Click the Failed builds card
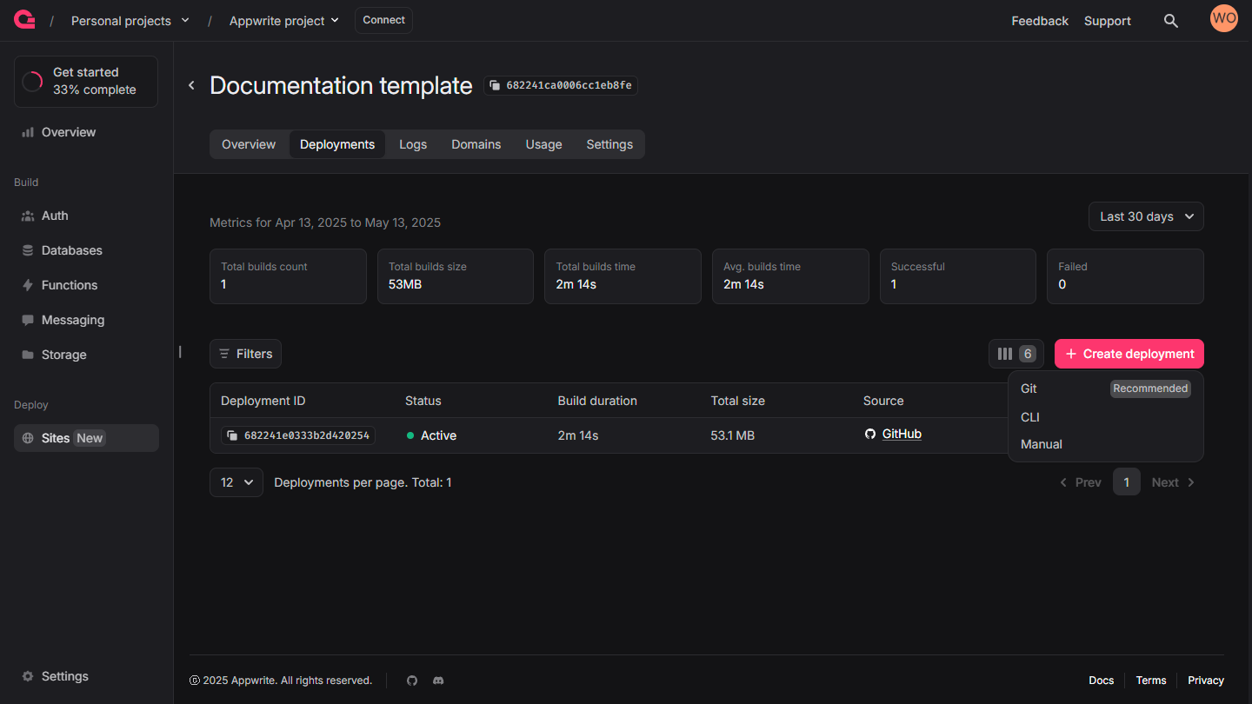This screenshot has height=704, width=1252. (1126, 276)
